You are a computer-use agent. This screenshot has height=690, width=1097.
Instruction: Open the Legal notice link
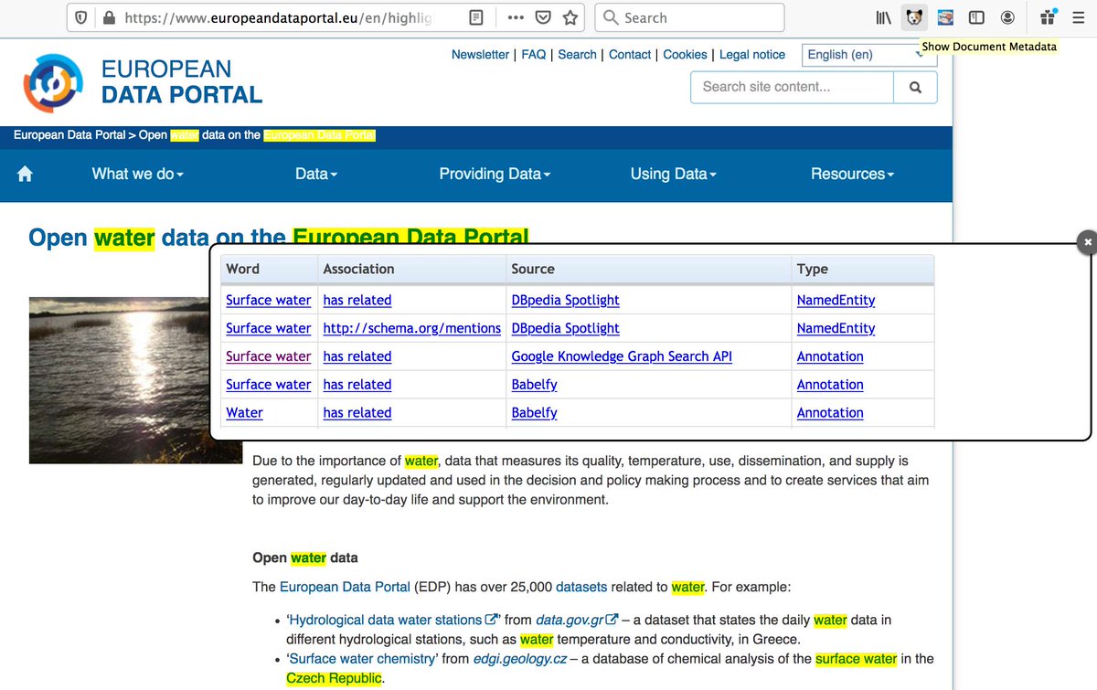752,55
